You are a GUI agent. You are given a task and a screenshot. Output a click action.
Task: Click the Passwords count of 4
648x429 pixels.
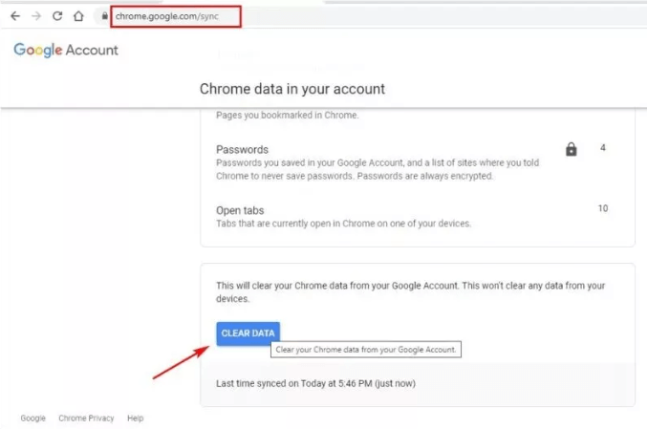pos(603,148)
